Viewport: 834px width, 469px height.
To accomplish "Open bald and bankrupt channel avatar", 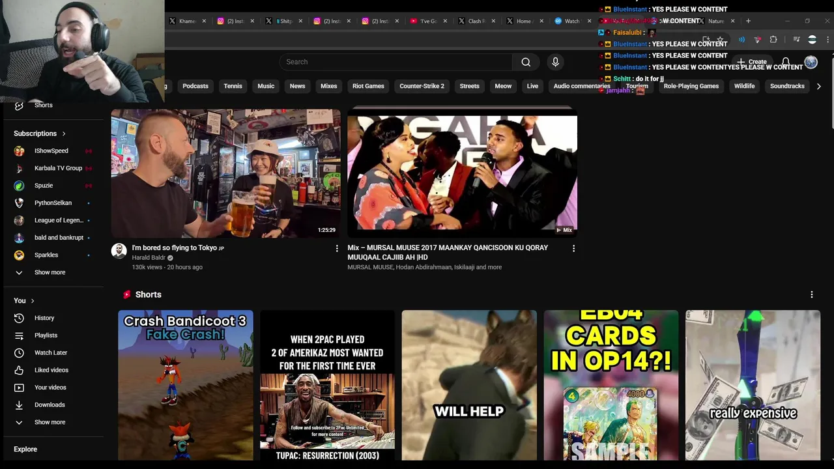I will point(20,238).
